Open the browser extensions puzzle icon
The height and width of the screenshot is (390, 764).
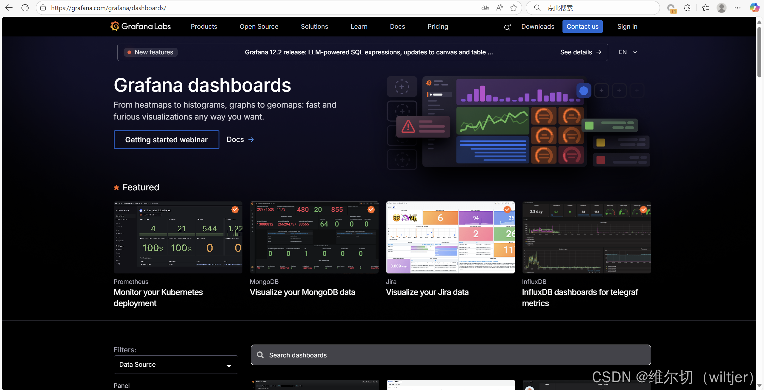click(687, 8)
